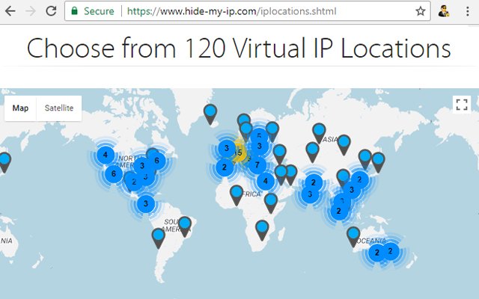Click the pin marker in southern Africa

coord(262,230)
